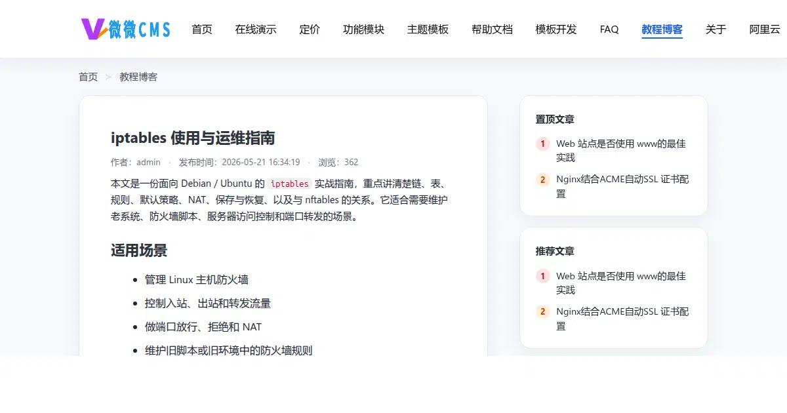Click the list item 做端口放行、拒绝和 NAT
This screenshot has height=413, width=787.
203,326
